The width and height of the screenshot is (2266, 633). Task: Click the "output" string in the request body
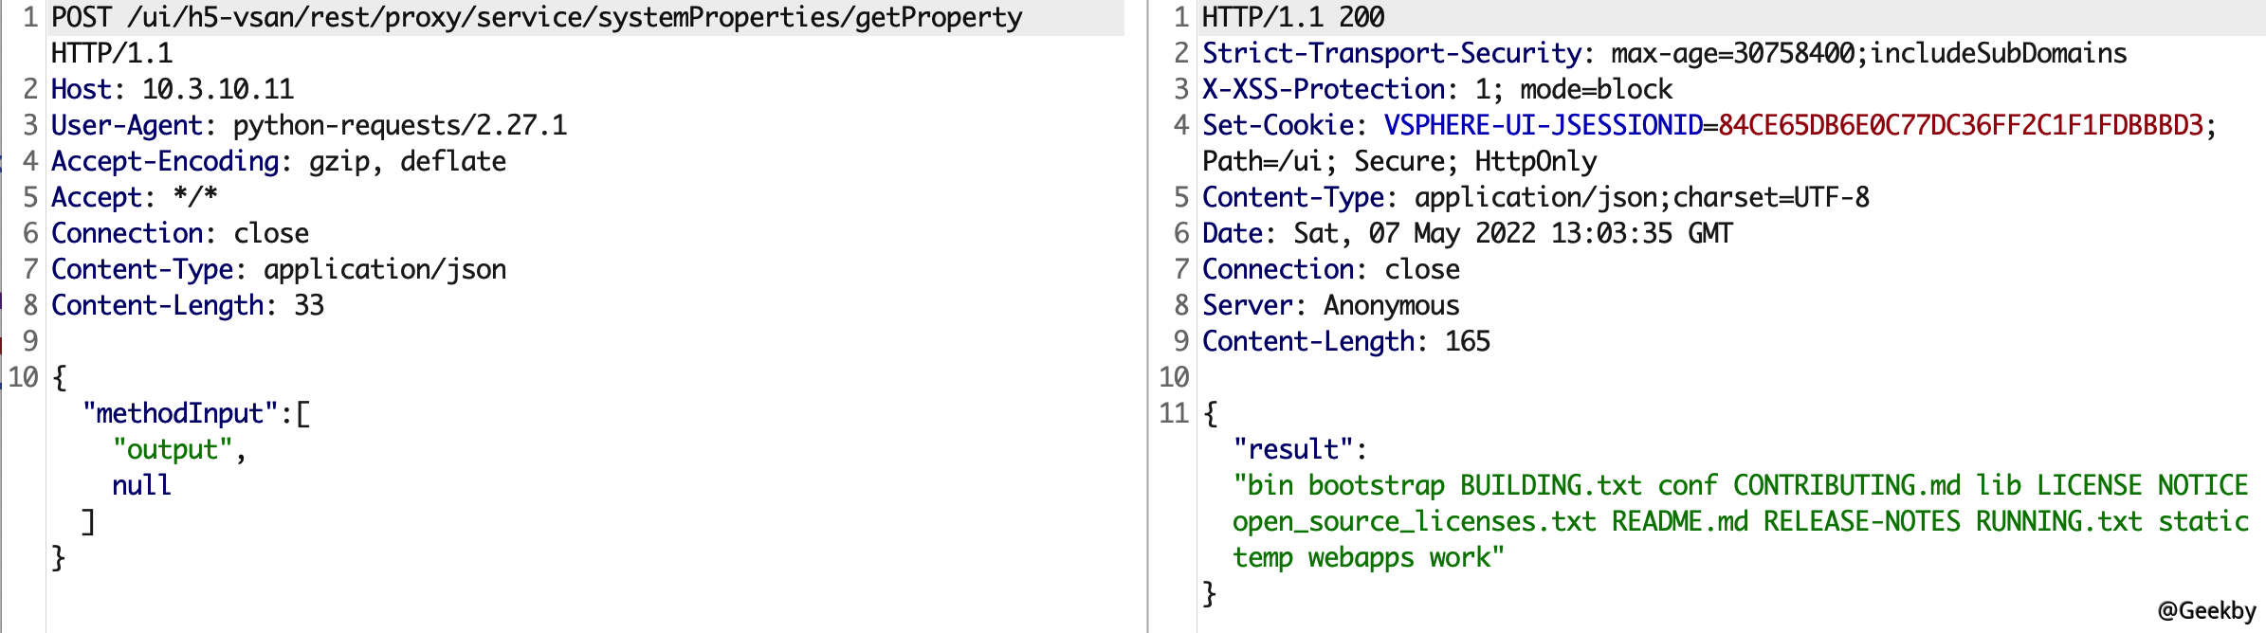click(x=172, y=450)
